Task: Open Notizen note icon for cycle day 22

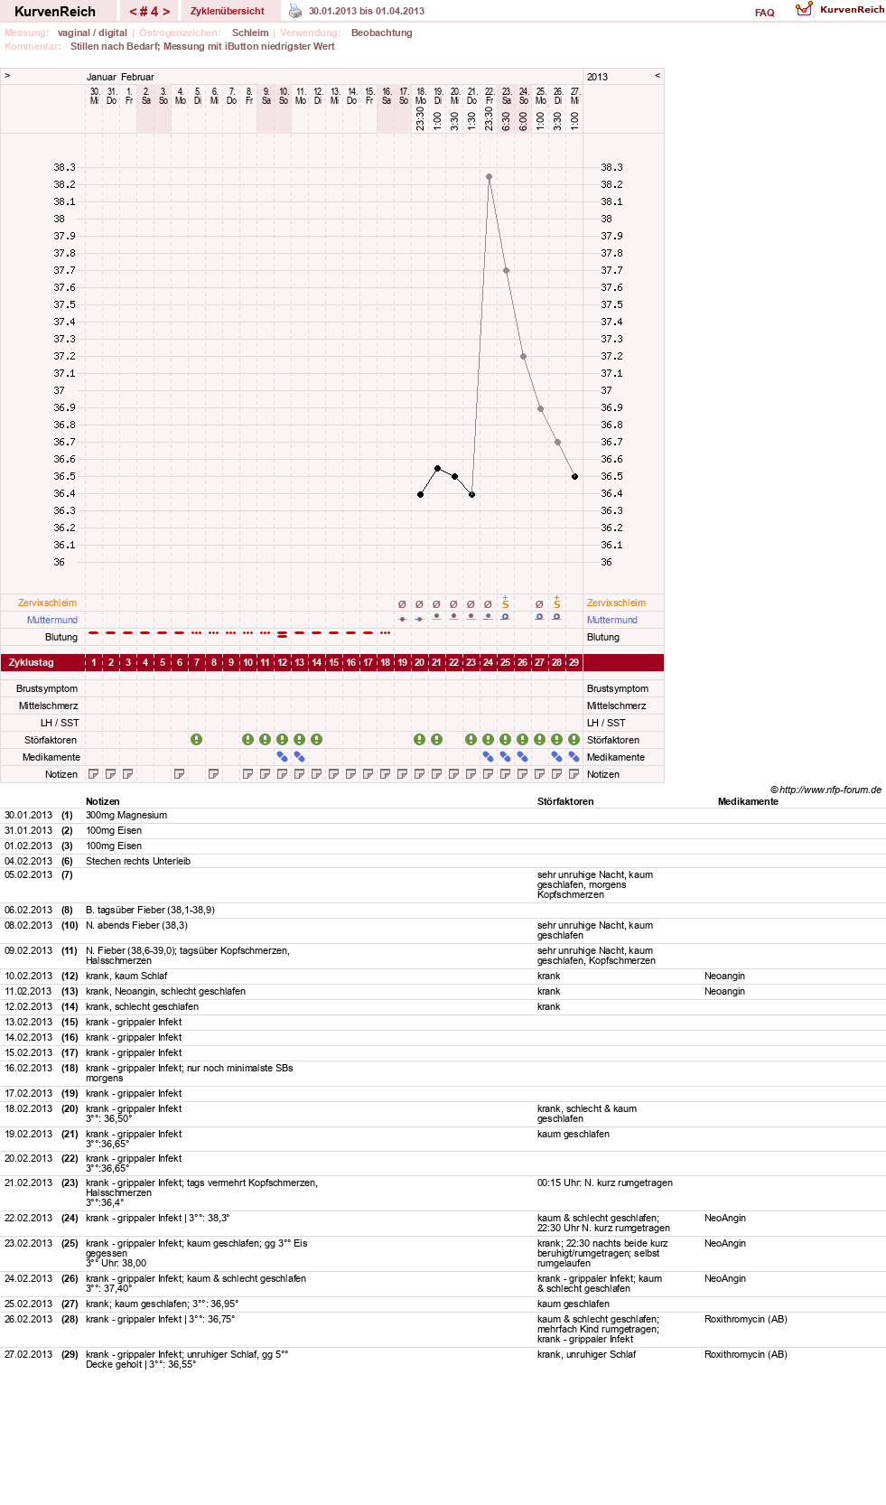Action: 454,774
